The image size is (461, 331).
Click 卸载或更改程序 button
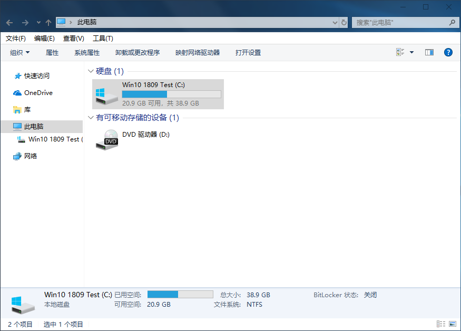pyautogui.click(x=138, y=53)
